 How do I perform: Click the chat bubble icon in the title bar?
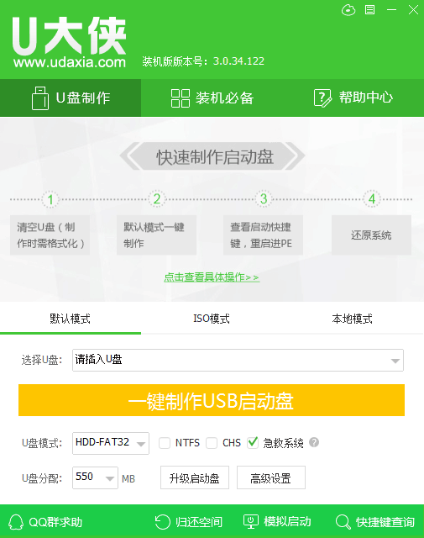(x=348, y=10)
